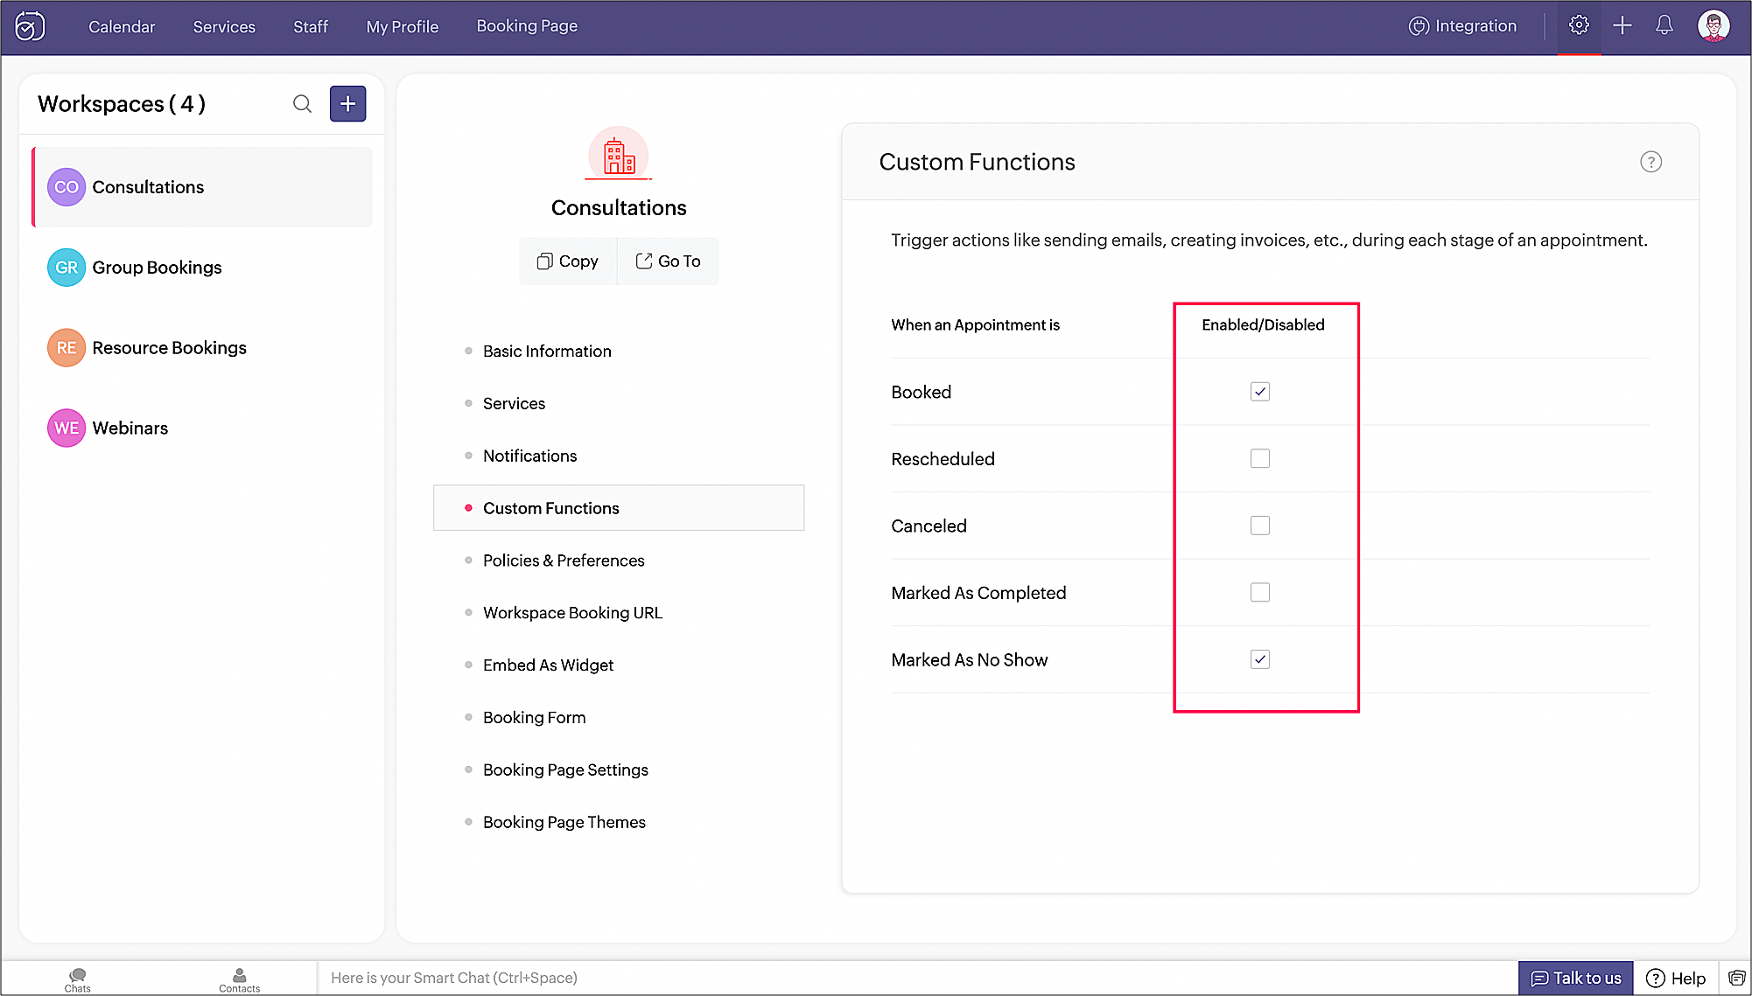Enable the Marked As No Show checkbox
This screenshot has height=996, width=1752.
click(1260, 659)
